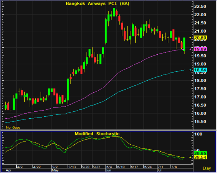Click the Bangkok Airways PCL (BA) chart title

tap(97, 3)
